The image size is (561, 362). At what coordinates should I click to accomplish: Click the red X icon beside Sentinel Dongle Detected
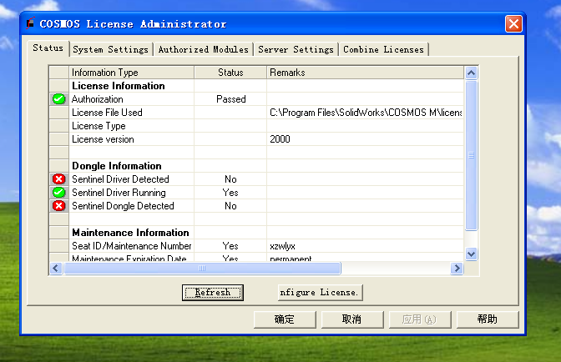pos(59,206)
